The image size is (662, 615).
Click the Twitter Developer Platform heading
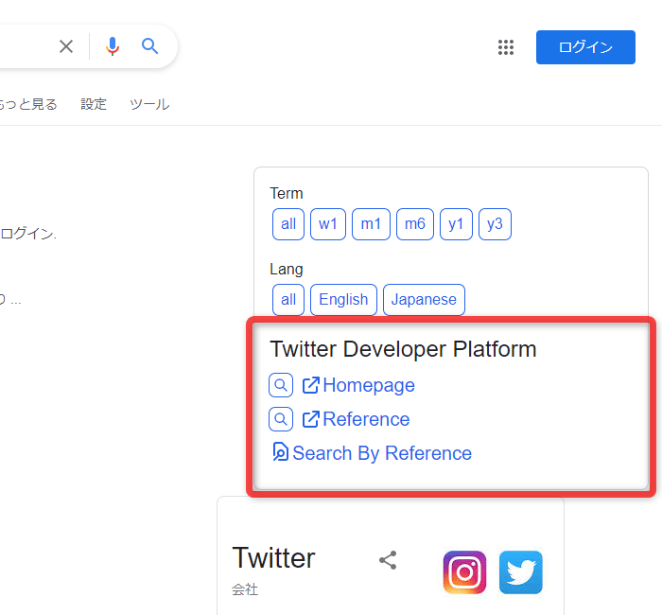[x=403, y=349]
